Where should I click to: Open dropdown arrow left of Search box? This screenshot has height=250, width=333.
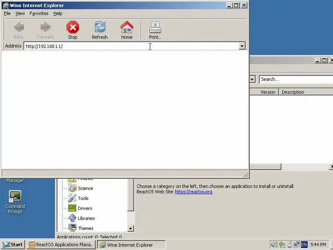click(x=252, y=79)
